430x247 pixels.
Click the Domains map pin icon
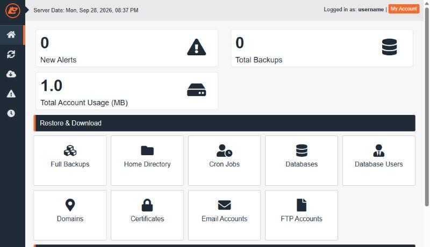[70, 205]
